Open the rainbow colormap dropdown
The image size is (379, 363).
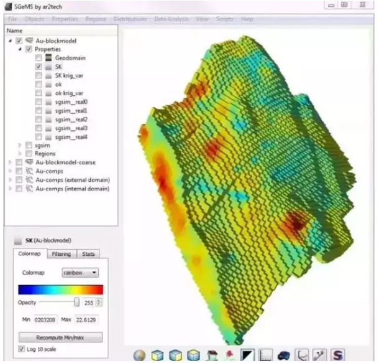[81, 272]
